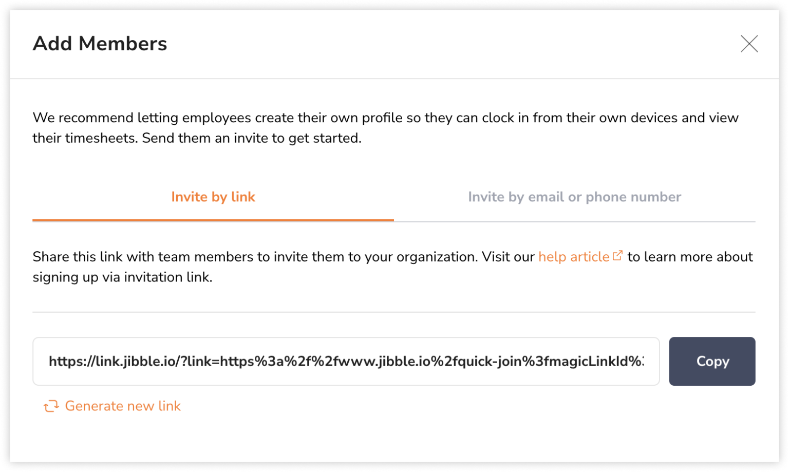This screenshot has height=472, width=789.
Task: Click the regenerate arrows icon before Generate new link
Action: (50, 406)
